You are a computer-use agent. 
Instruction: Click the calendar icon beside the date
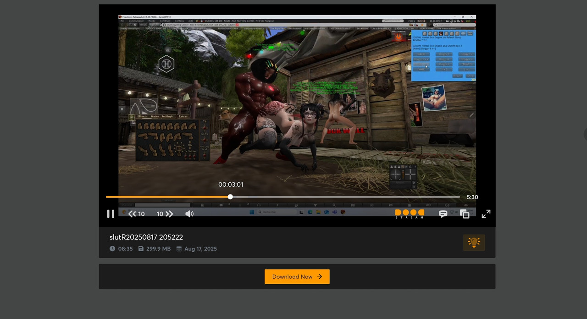(x=179, y=249)
